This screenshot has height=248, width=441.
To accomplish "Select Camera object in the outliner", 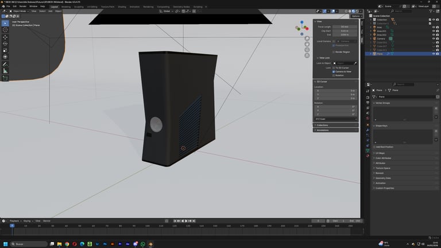I will pyautogui.click(x=382, y=38).
